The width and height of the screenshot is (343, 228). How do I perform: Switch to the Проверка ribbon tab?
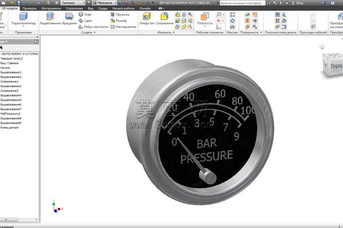click(29, 8)
